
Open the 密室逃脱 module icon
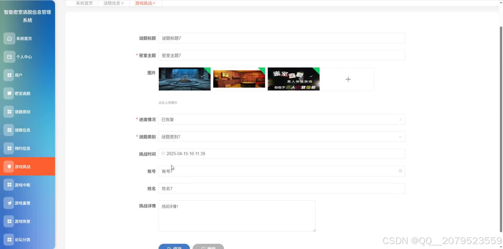pos(9,93)
